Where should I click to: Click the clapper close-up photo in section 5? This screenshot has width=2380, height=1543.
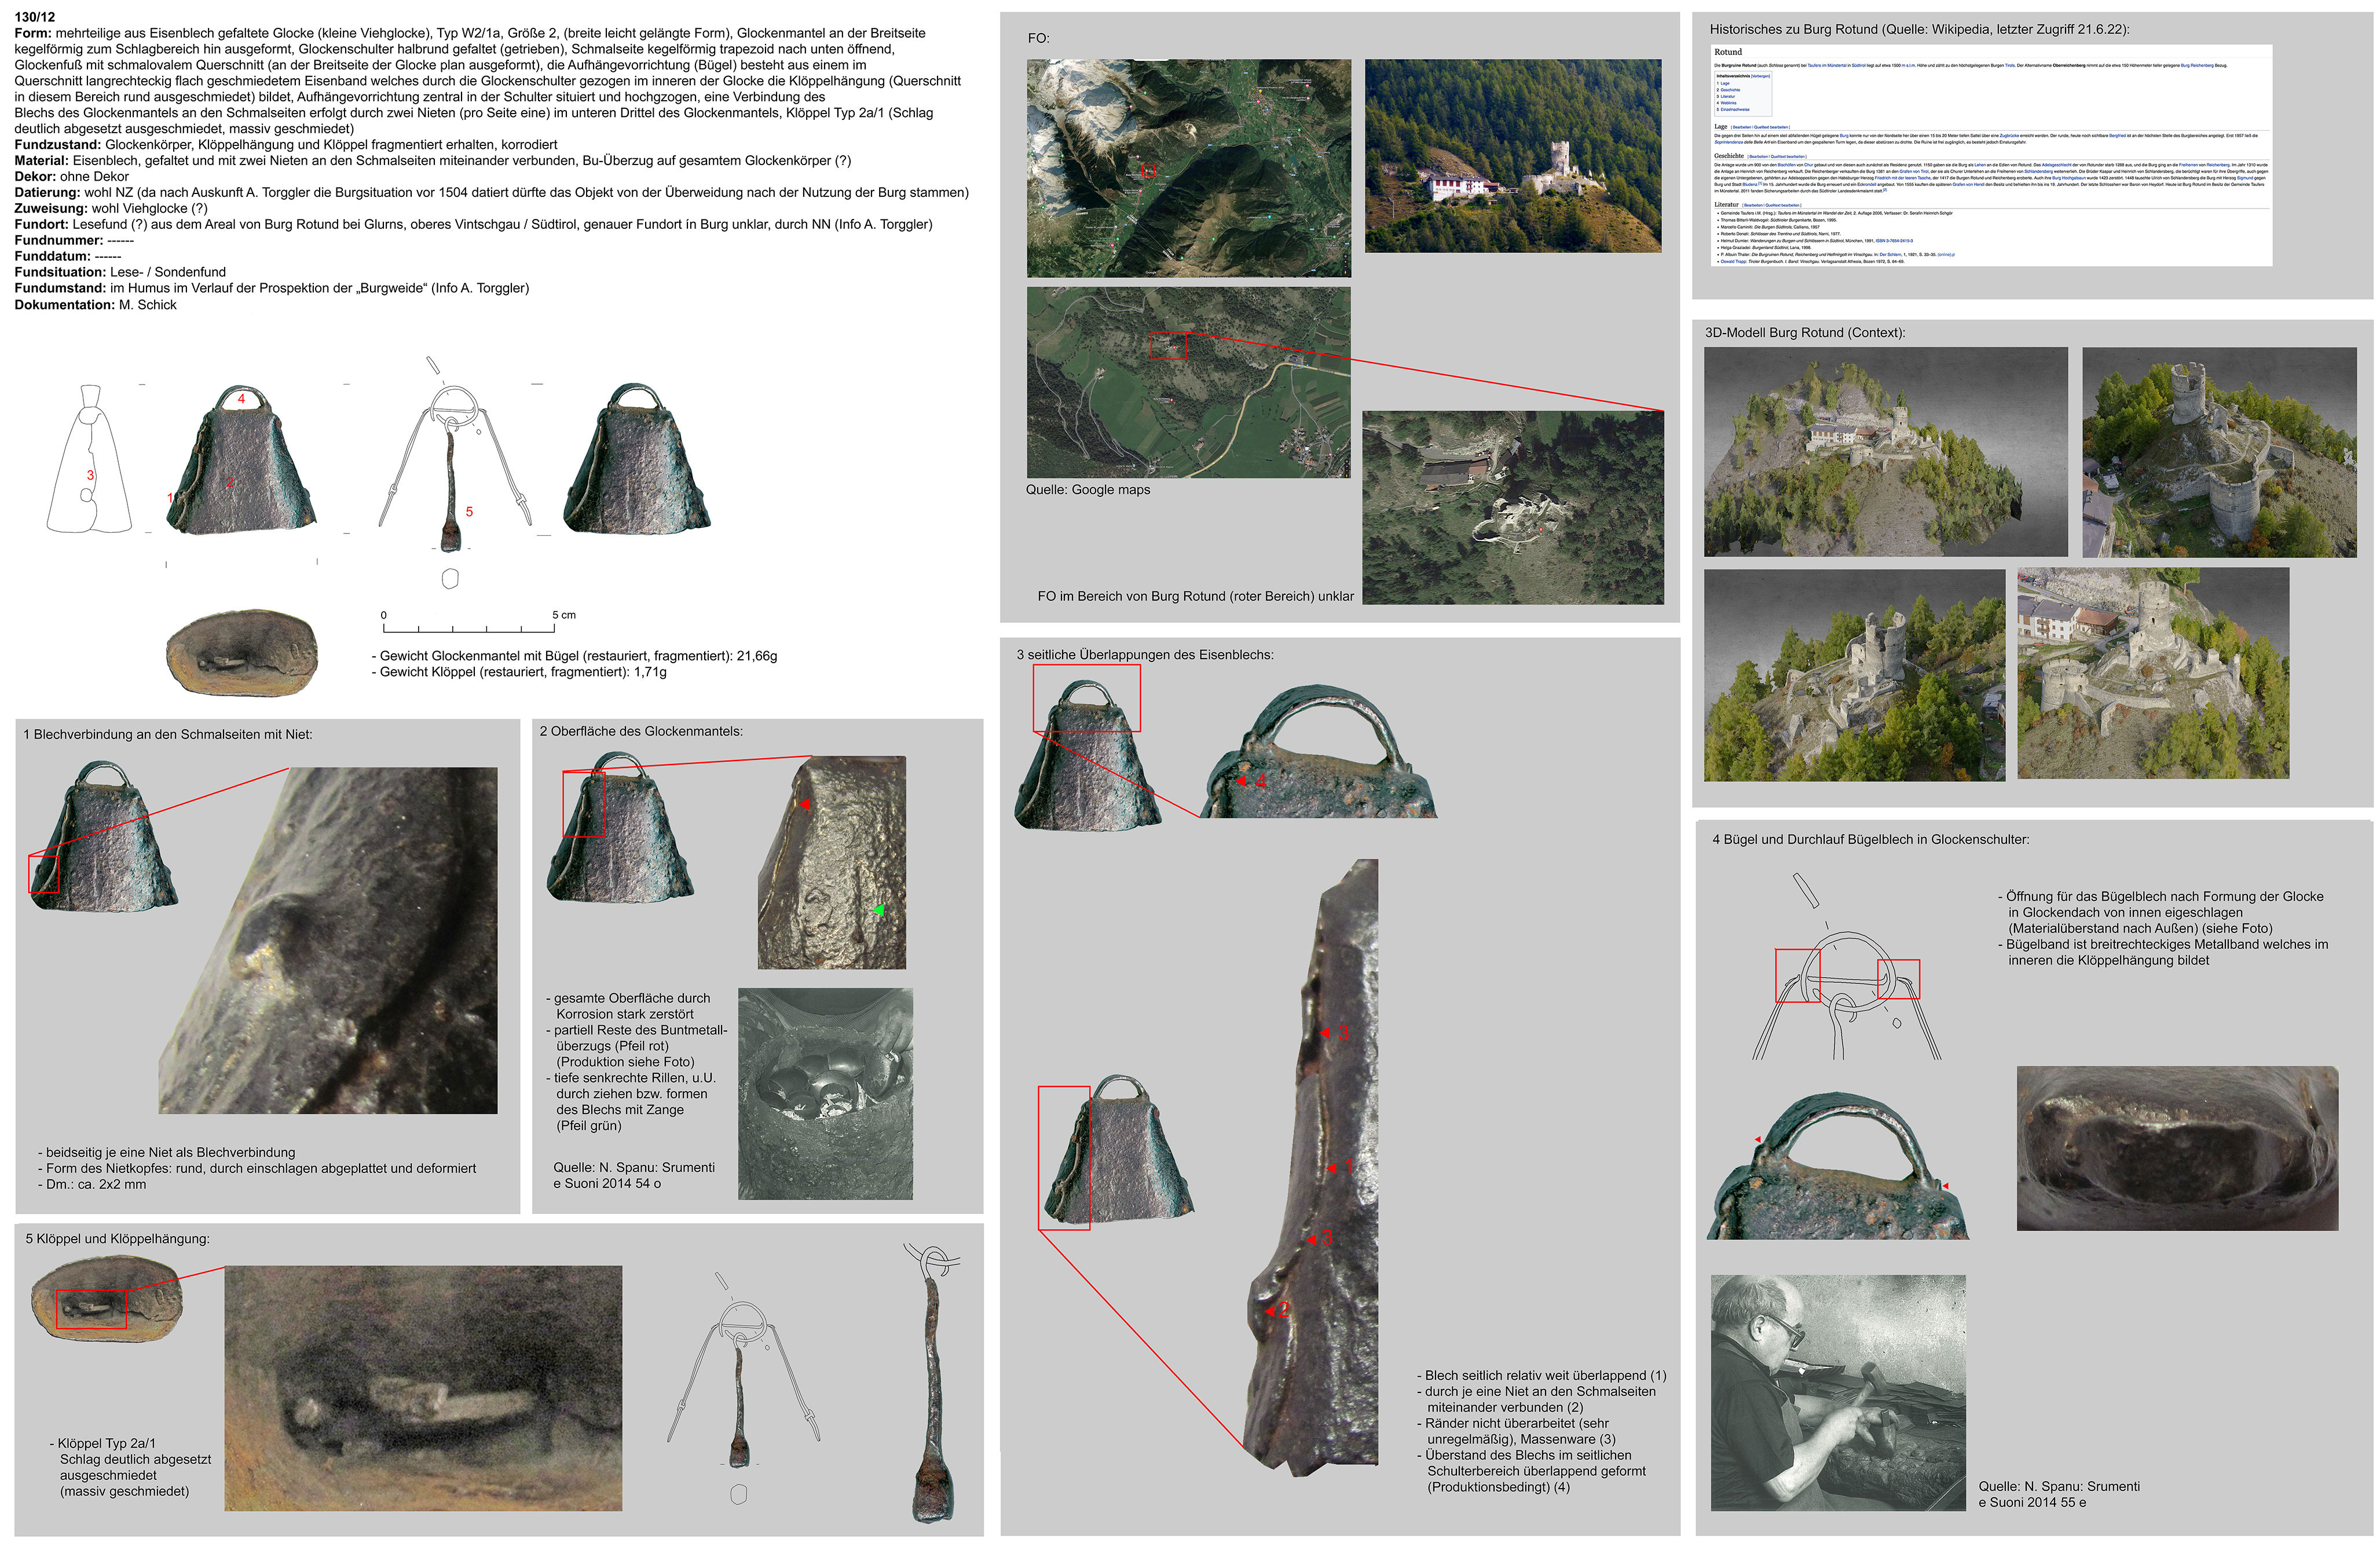point(423,1388)
